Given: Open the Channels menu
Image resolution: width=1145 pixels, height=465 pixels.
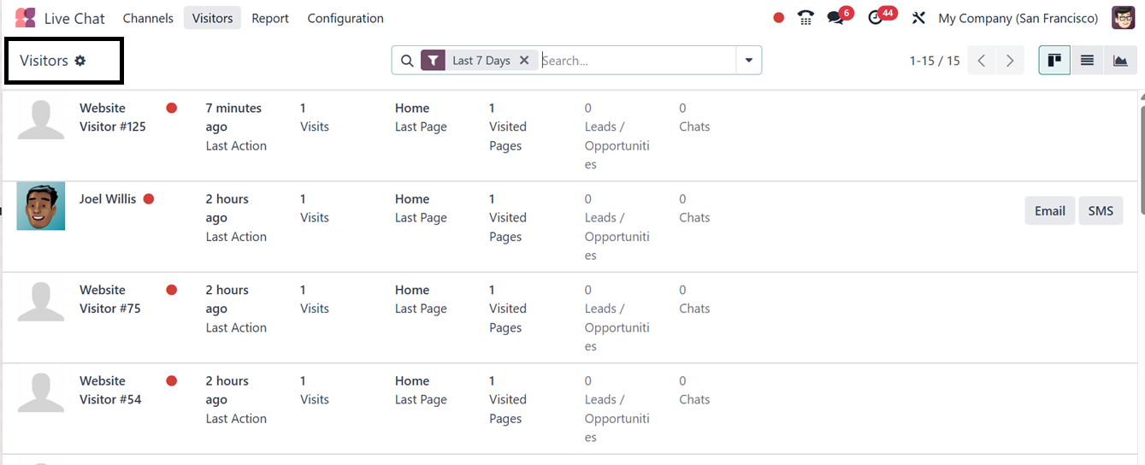Looking at the screenshot, I should pos(148,18).
